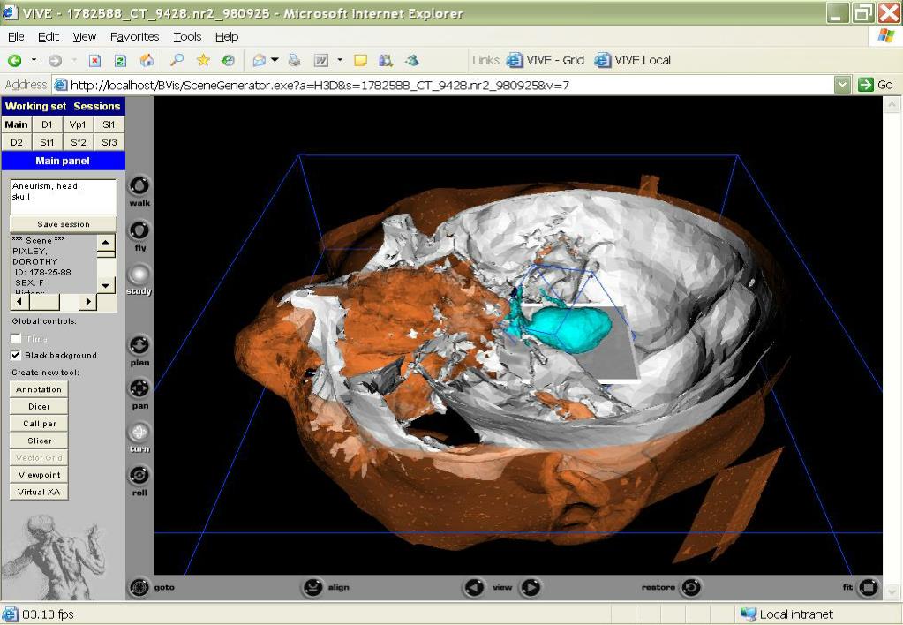
Task: Open the Edit menu
Action: coord(49,37)
